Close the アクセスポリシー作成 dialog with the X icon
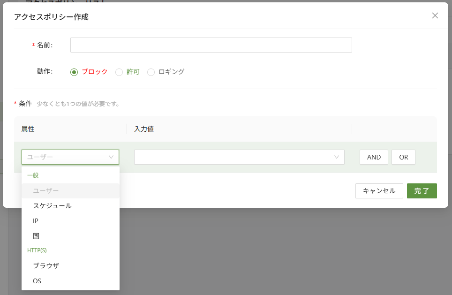The image size is (452, 295). 435,15
